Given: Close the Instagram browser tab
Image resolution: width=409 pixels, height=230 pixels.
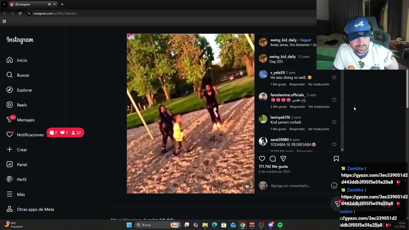Looking at the screenshot, I should (x=54, y=4).
